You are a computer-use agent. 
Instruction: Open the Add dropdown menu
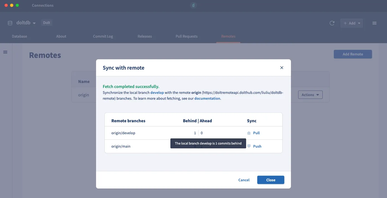(352, 23)
